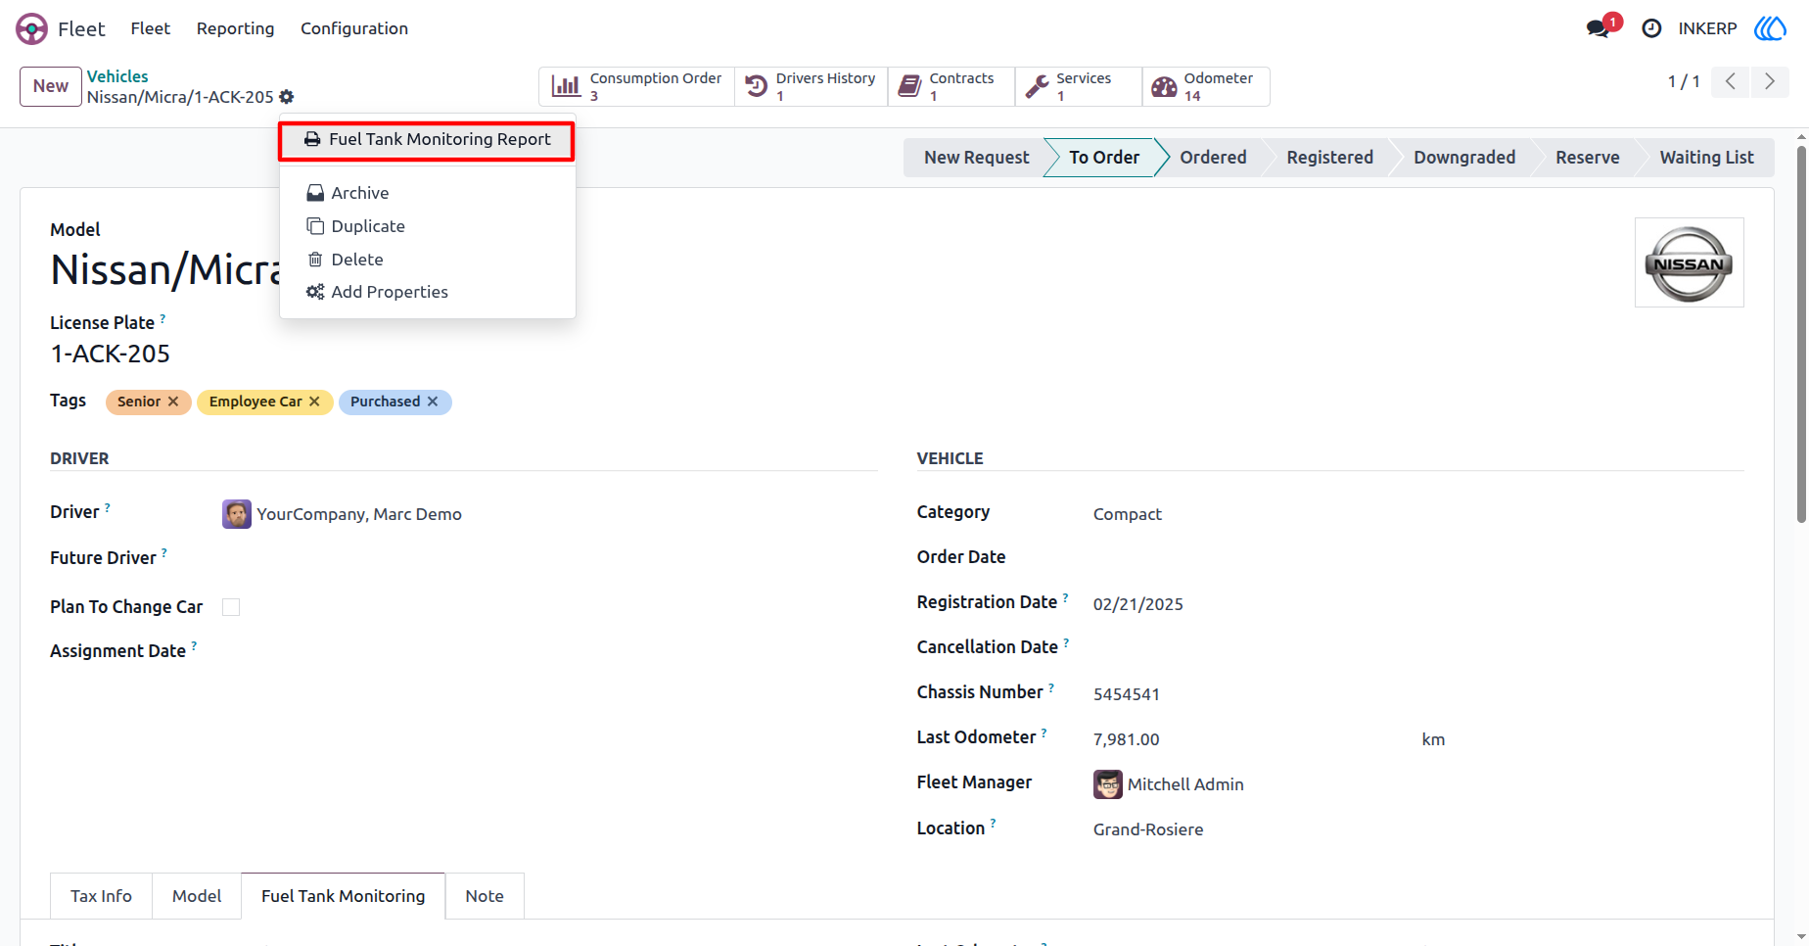Click the Nissan logo image
Screen dimensions: 1809x946
1690,262
